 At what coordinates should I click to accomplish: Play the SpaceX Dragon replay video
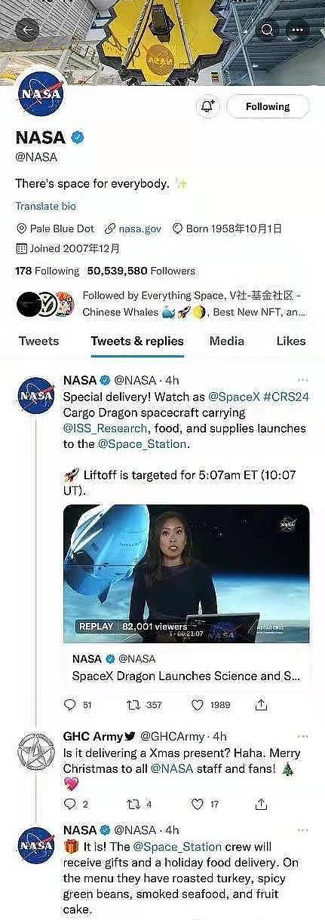pyautogui.click(x=186, y=574)
